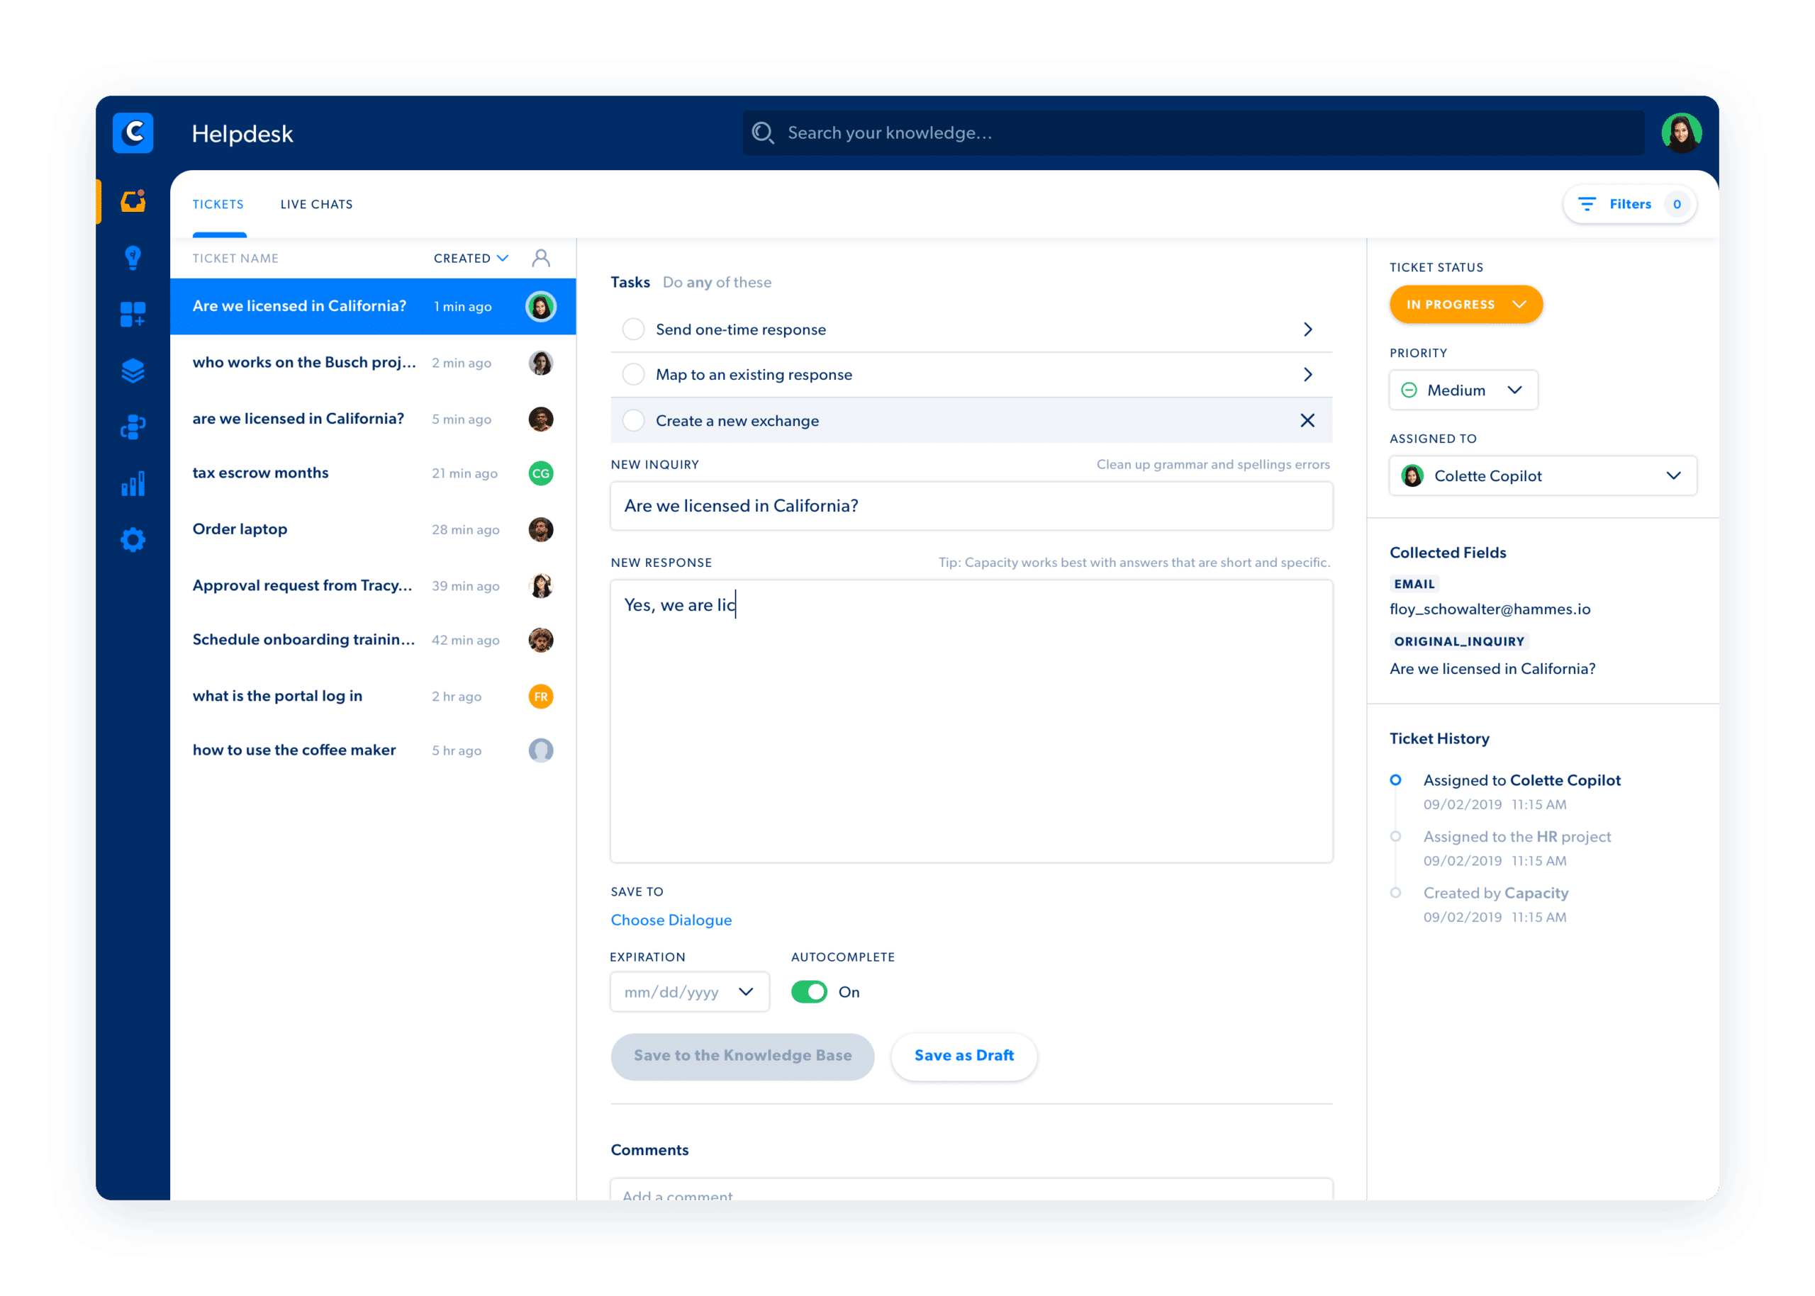Click Save as Draft button

pyautogui.click(x=964, y=1056)
